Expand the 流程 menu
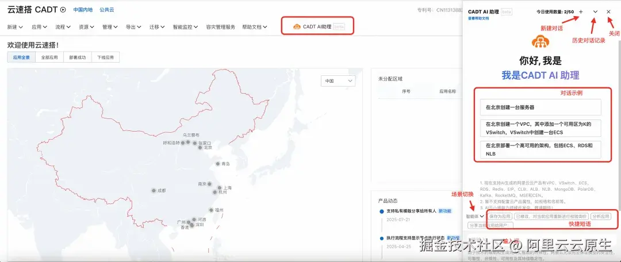The height and width of the screenshot is (262, 621). coord(63,27)
